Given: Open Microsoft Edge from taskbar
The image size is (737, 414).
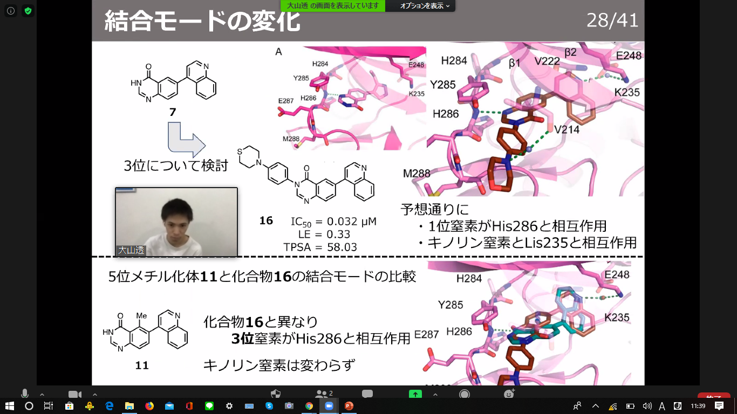Looking at the screenshot, I should click(109, 406).
